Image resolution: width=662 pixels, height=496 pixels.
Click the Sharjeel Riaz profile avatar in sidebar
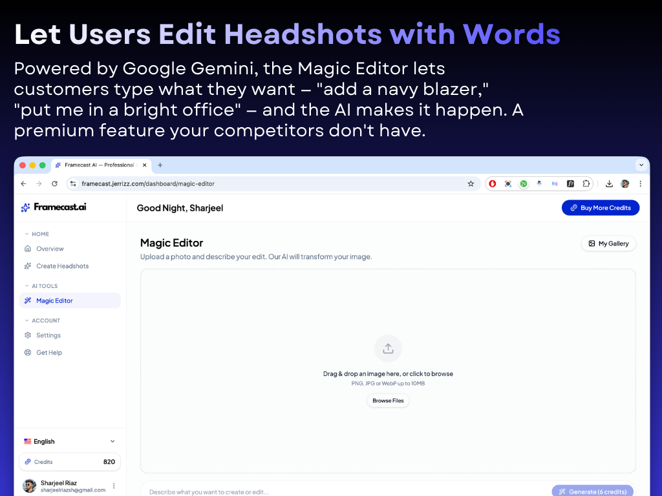point(29,486)
